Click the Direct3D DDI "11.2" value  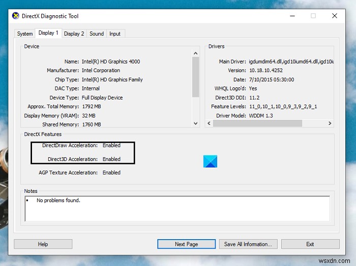pos(254,97)
